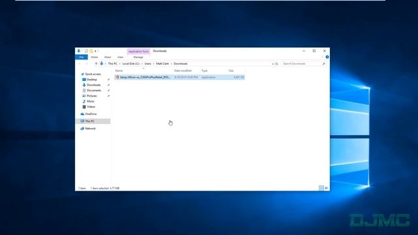Click the pin icon next to Desktop

pos(108,80)
